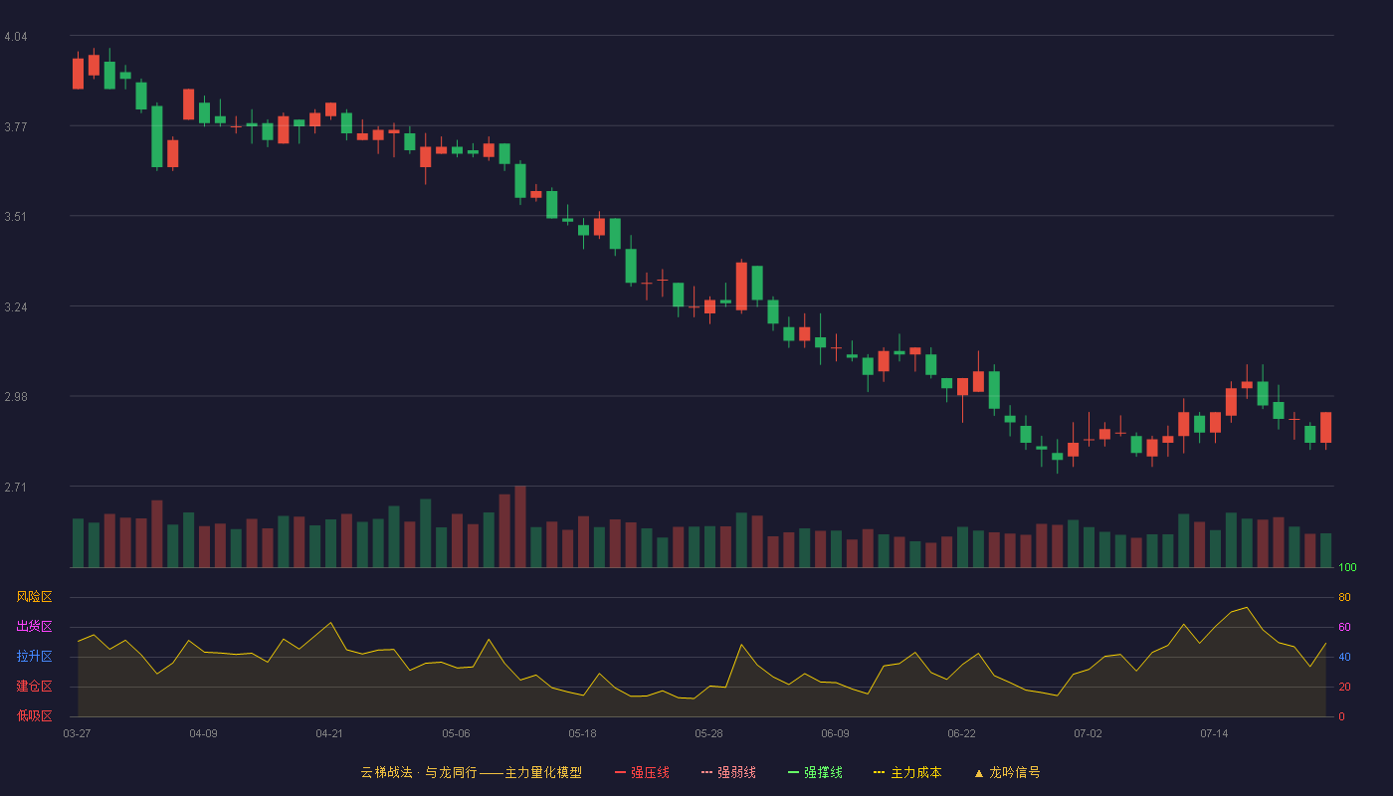The height and width of the screenshot is (796, 1393).
Task: Hide the 主力成本 series via legend
Action: tap(907, 772)
